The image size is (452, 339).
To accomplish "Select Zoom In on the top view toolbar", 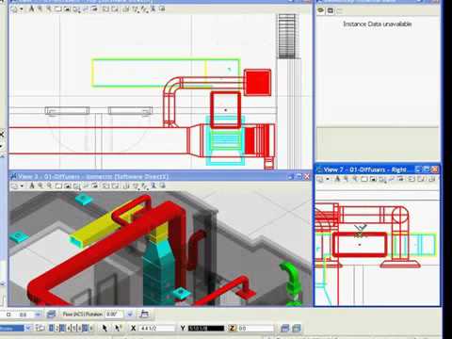I will [x=40, y=8].
